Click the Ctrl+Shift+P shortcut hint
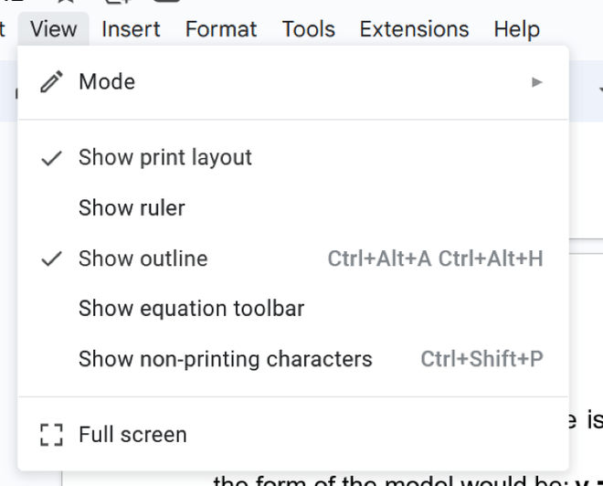The image size is (603, 486). (x=481, y=359)
